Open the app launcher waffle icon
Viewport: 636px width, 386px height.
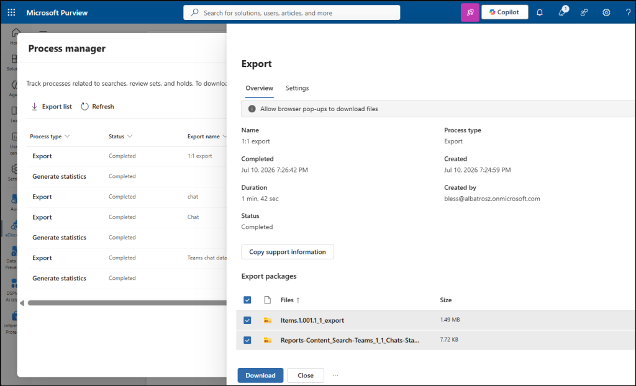point(11,12)
